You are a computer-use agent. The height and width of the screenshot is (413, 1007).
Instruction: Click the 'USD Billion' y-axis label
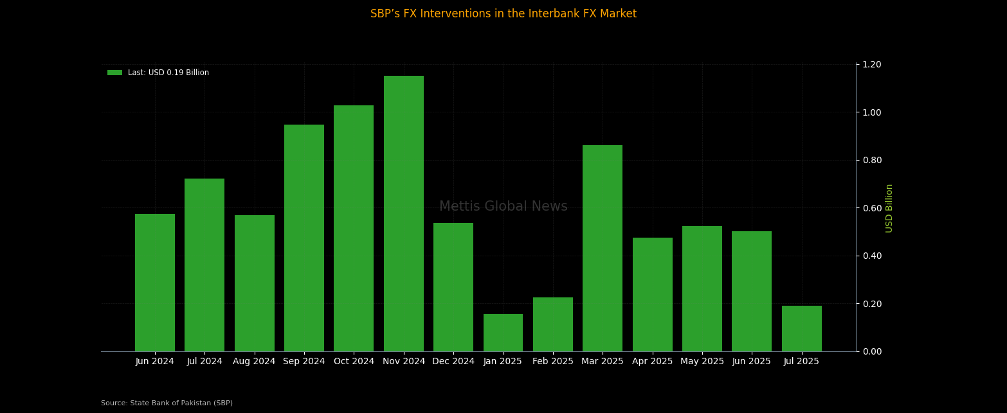coord(889,208)
